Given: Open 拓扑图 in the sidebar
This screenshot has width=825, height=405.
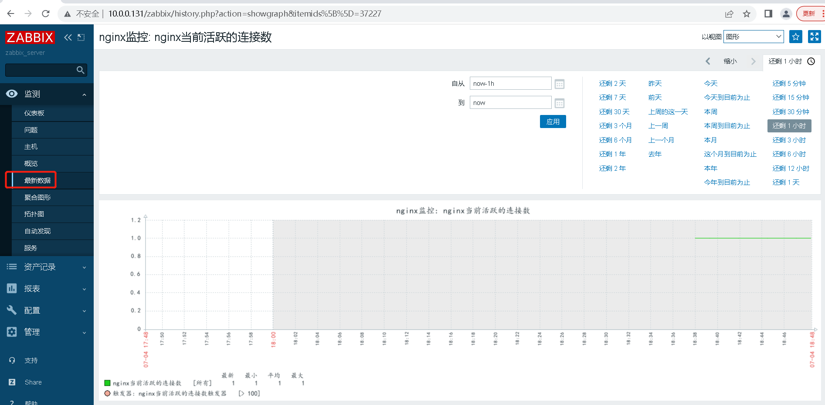Looking at the screenshot, I should click(x=34, y=214).
